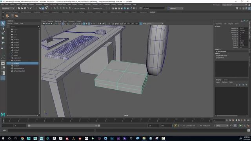Toggle the loop playback icon
The height and width of the screenshot is (141, 251).
pyautogui.click(x=231, y=126)
